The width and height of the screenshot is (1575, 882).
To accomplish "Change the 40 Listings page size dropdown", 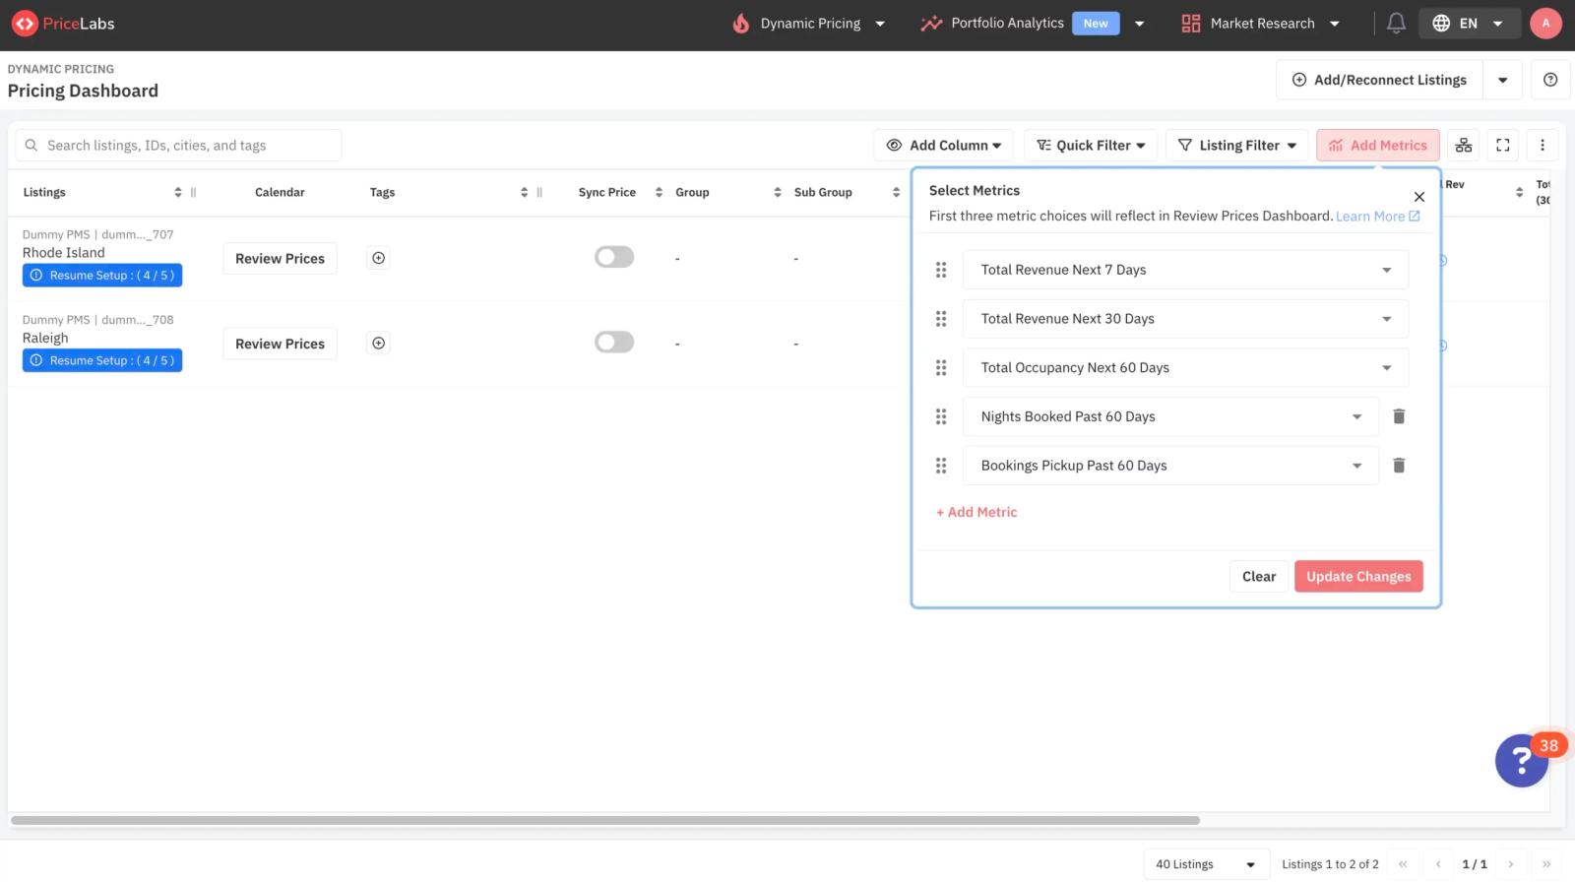I will (x=1206, y=864).
